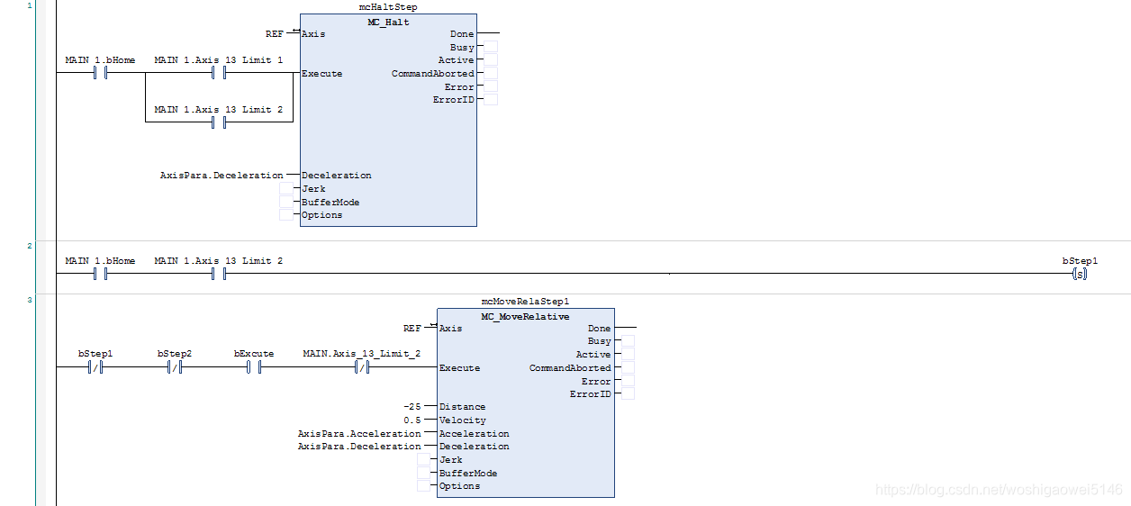Click the Done output pin of MC_MoveRelative

(x=600, y=329)
